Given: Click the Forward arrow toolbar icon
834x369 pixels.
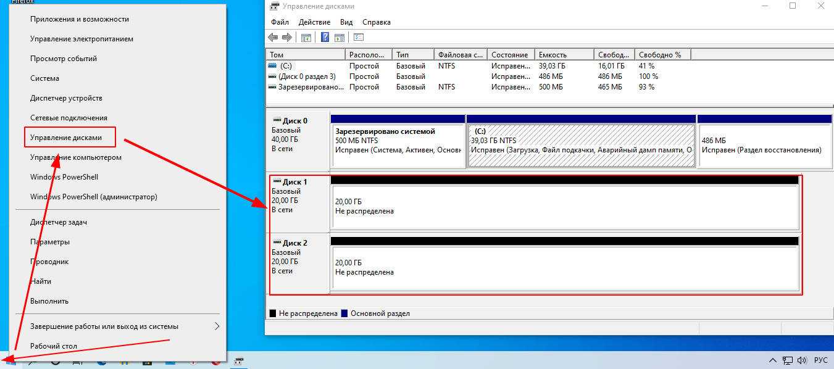Looking at the screenshot, I should pos(286,38).
